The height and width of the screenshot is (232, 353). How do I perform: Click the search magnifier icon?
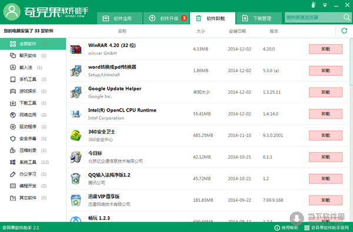pos(347,17)
